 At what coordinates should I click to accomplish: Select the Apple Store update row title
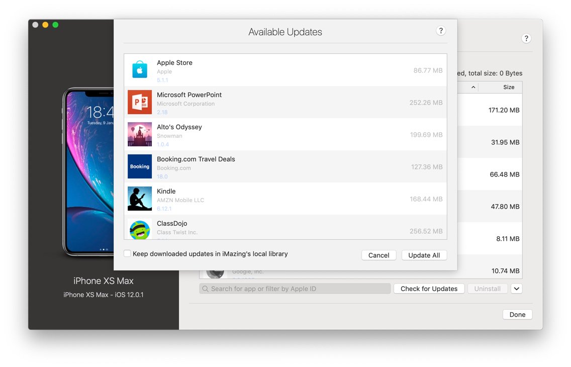[174, 63]
